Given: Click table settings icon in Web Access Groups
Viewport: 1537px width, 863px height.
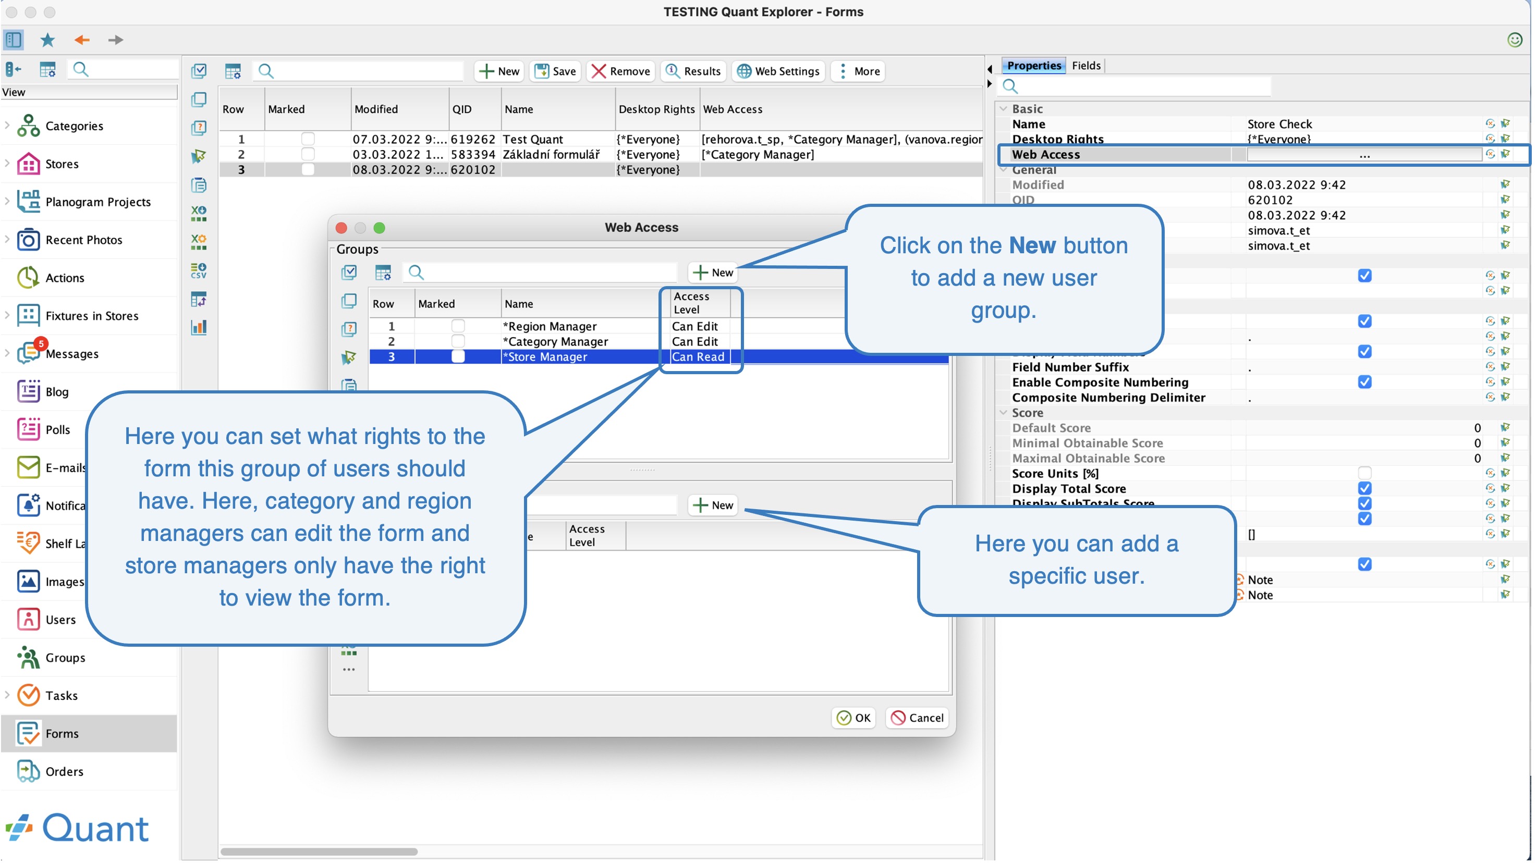Looking at the screenshot, I should [383, 273].
